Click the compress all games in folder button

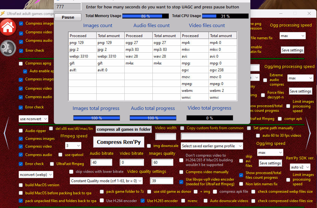tap(124, 130)
